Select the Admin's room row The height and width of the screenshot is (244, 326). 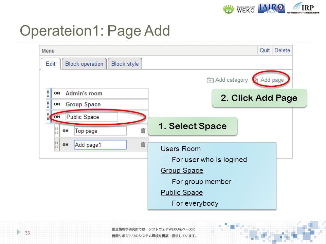tap(97, 94)
